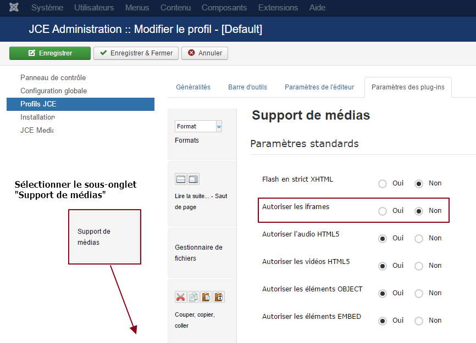The image size is (476, 343).
Task: Switch to the Barre d'outils tab
Action: [247, 87]
